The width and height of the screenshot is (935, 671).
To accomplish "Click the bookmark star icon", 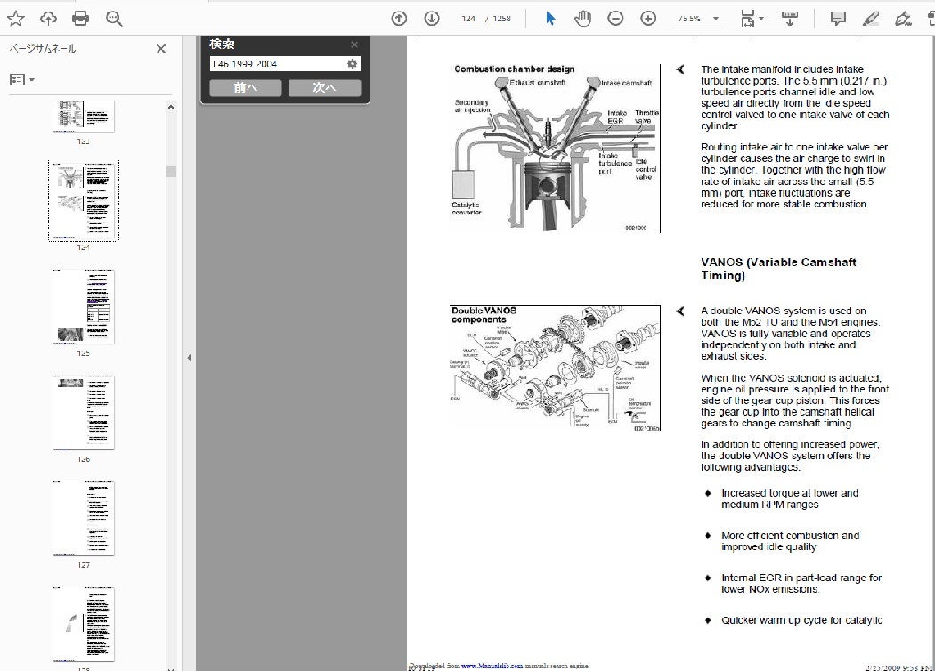I will pyautogui.click(x=15, y=19).
